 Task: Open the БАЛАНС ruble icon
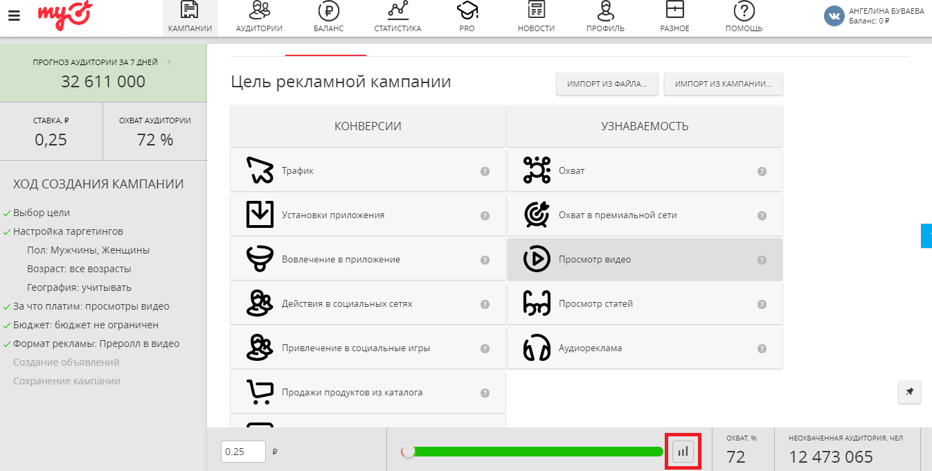pos(328,11)
